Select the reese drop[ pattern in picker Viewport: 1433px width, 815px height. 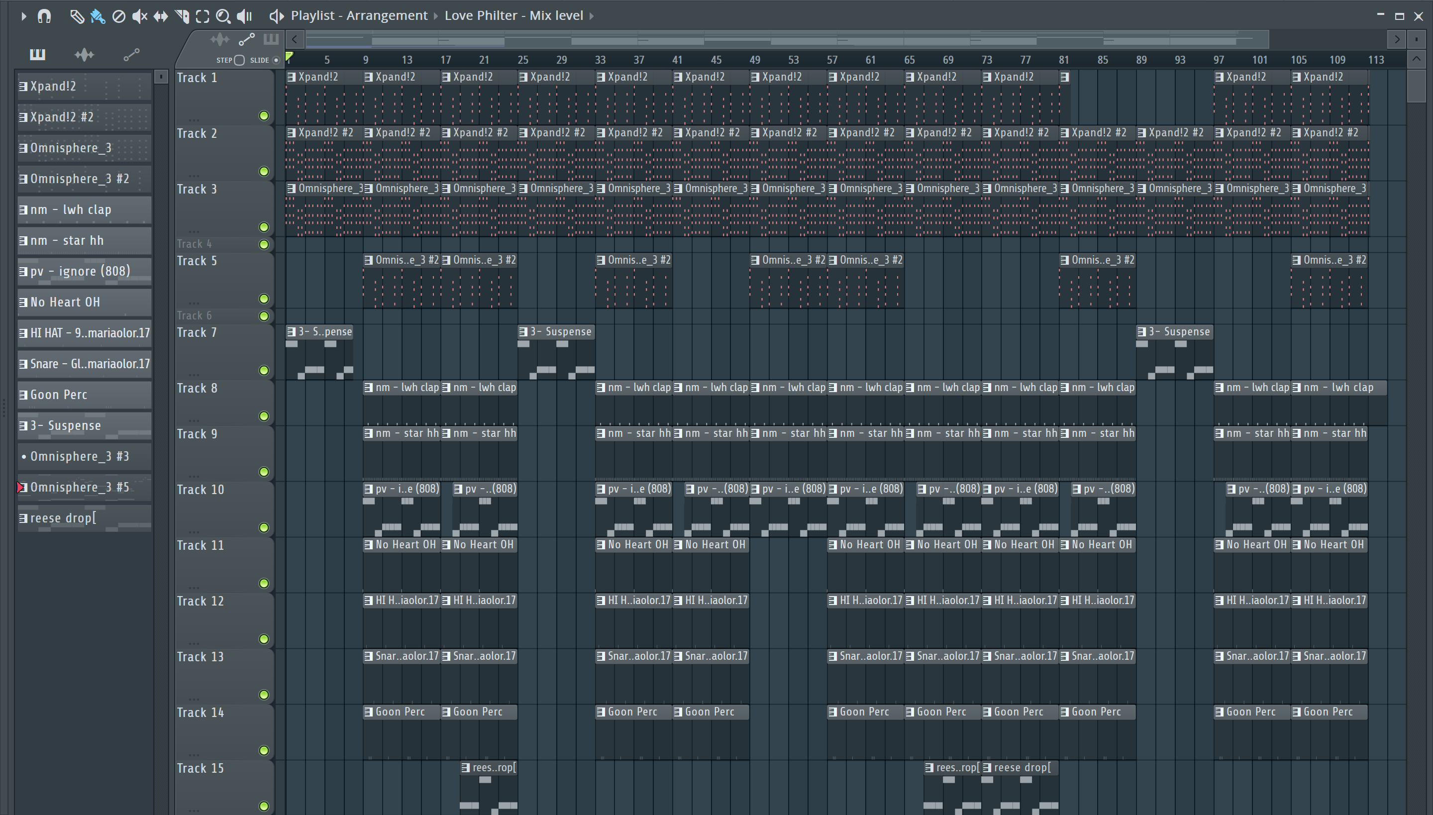click(85, 518)
